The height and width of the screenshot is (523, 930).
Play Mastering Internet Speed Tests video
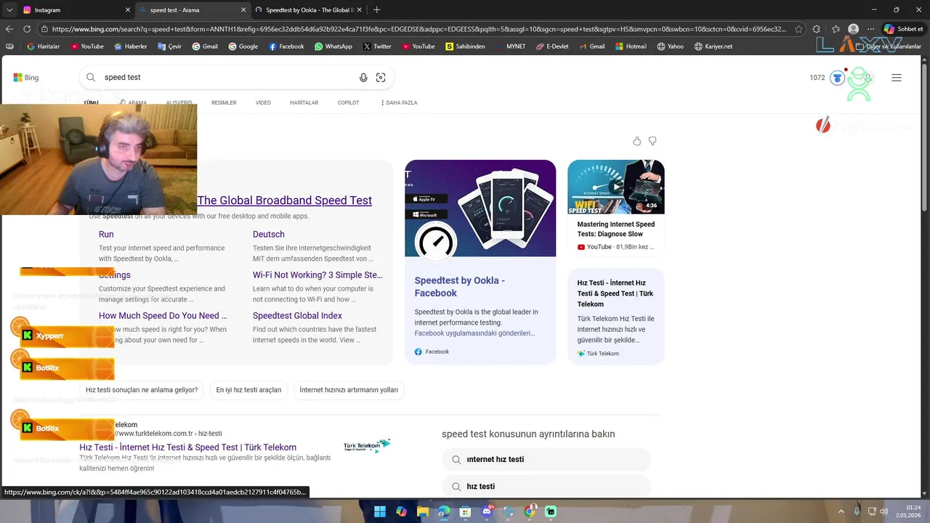point(616,187)
